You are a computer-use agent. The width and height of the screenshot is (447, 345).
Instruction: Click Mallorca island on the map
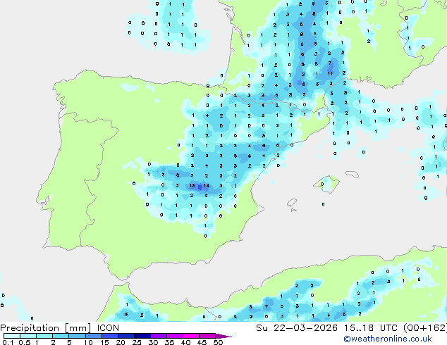pos(326,184)
